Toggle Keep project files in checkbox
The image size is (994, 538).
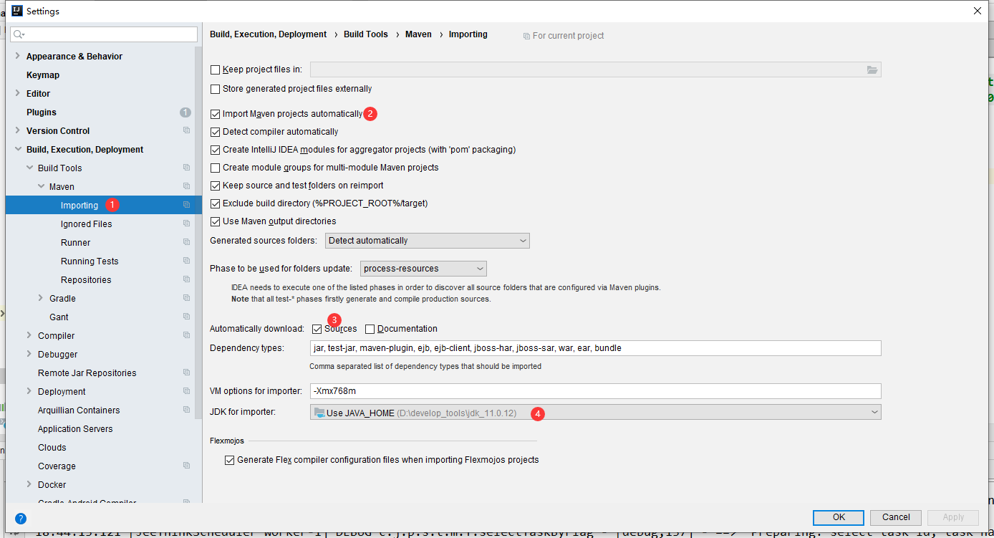[x=215, y=70]
